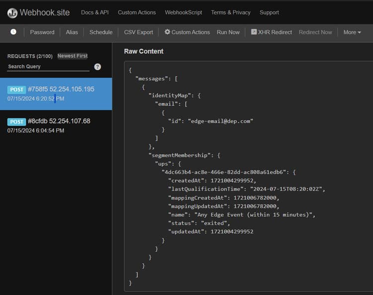Open the More dropdown menu
The height and width of the screenshot is (295, 373).
point(352,32)
